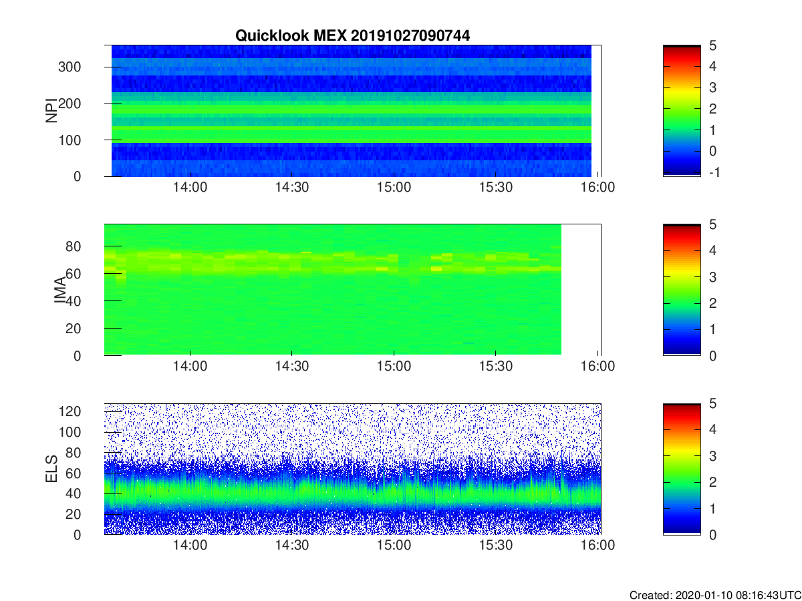
Task: Click the IMA panel colorbar
Action: coord(682,290)
